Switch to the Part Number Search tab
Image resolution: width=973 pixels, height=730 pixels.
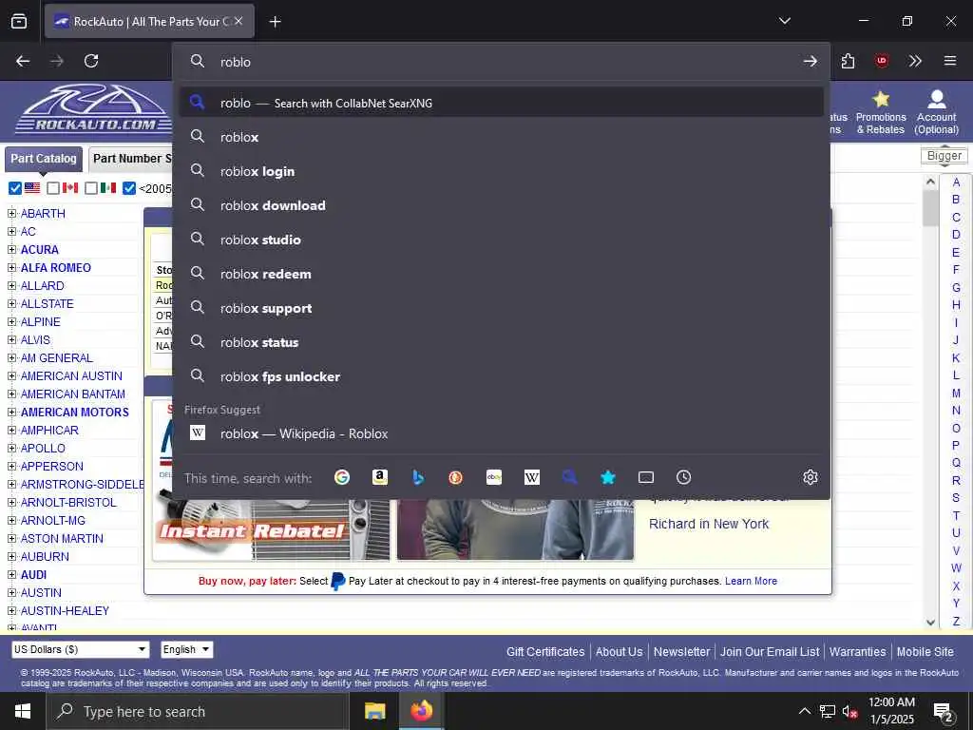tap(131, 159)
